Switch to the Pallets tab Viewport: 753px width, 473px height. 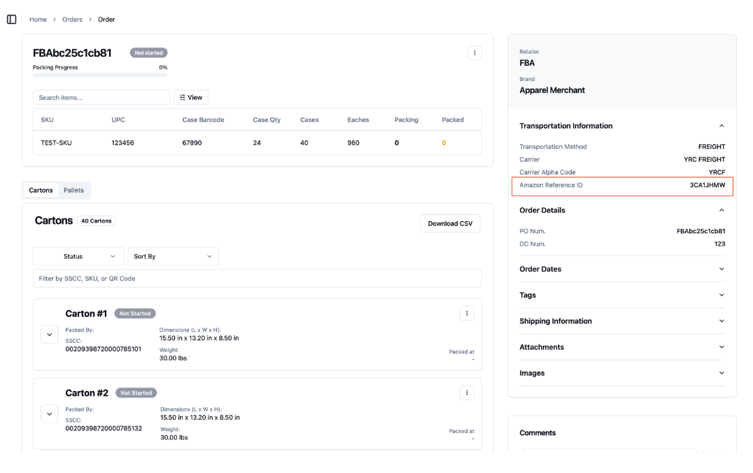(73, 190)
